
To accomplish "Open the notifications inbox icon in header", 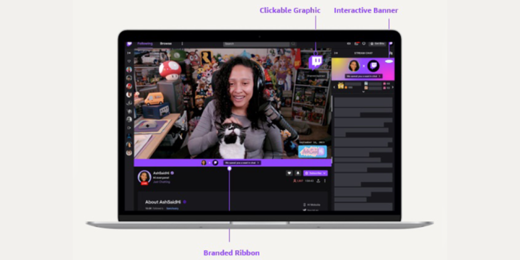I will pos(356,44).
